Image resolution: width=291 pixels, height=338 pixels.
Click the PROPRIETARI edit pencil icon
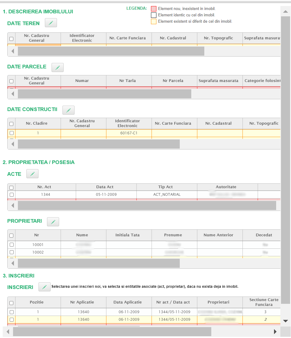[53, 222]
